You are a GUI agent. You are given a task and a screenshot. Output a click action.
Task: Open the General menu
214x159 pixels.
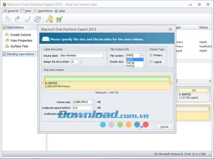(x=13, y=11)
